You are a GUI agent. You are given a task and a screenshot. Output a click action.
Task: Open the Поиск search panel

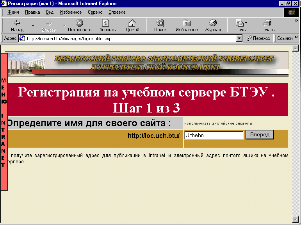point(160,25)
